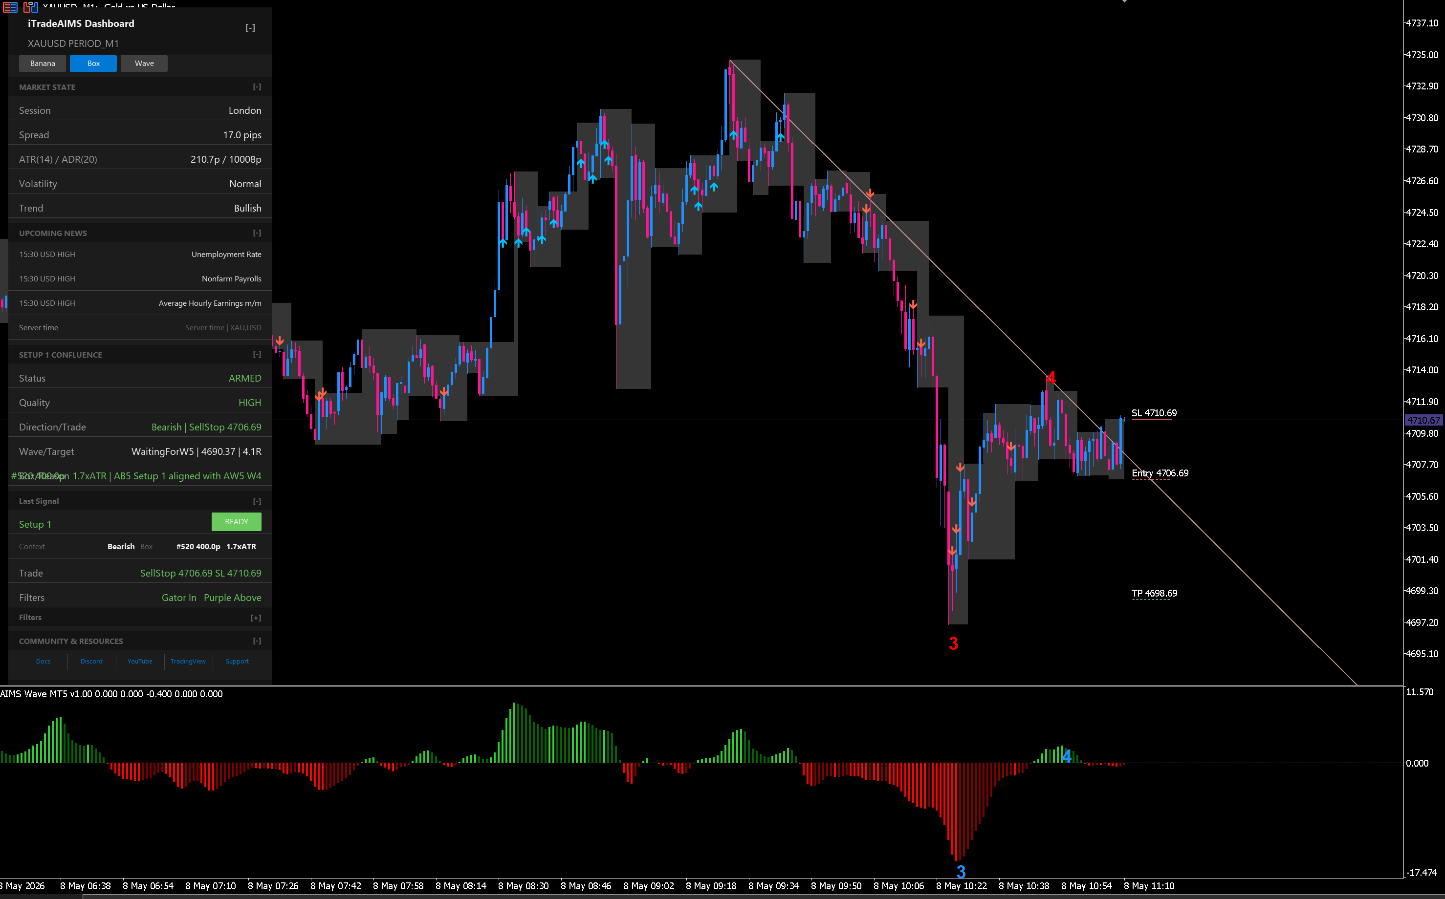The width and height of the screenshot is (1445, 899).
Task: Open the Discord link
Action: coord(91,661)
